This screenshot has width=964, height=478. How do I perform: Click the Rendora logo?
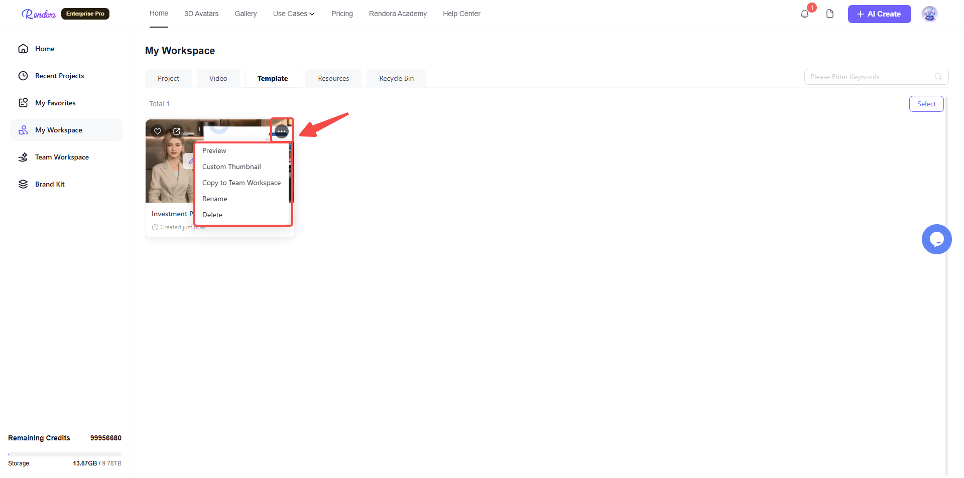pyautogui.click(x=39, y=14)
